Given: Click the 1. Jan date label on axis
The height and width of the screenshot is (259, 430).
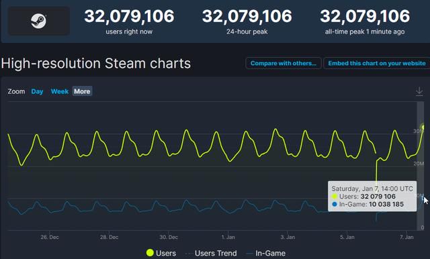Looking at the screenshot, I should pyautogui.click(x=228, y=237).
